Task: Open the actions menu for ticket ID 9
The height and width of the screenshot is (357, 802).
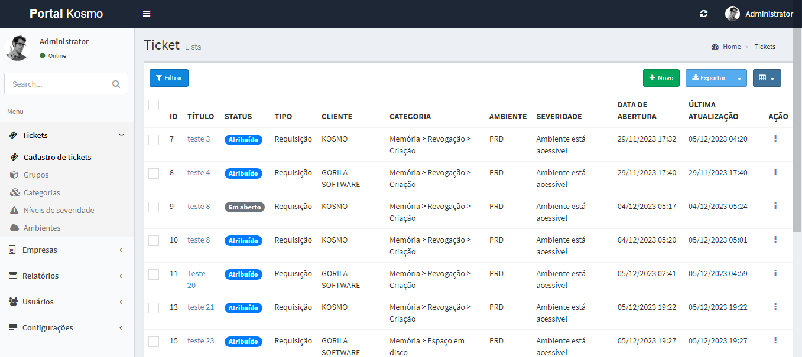Action: [x=775, y=206]
